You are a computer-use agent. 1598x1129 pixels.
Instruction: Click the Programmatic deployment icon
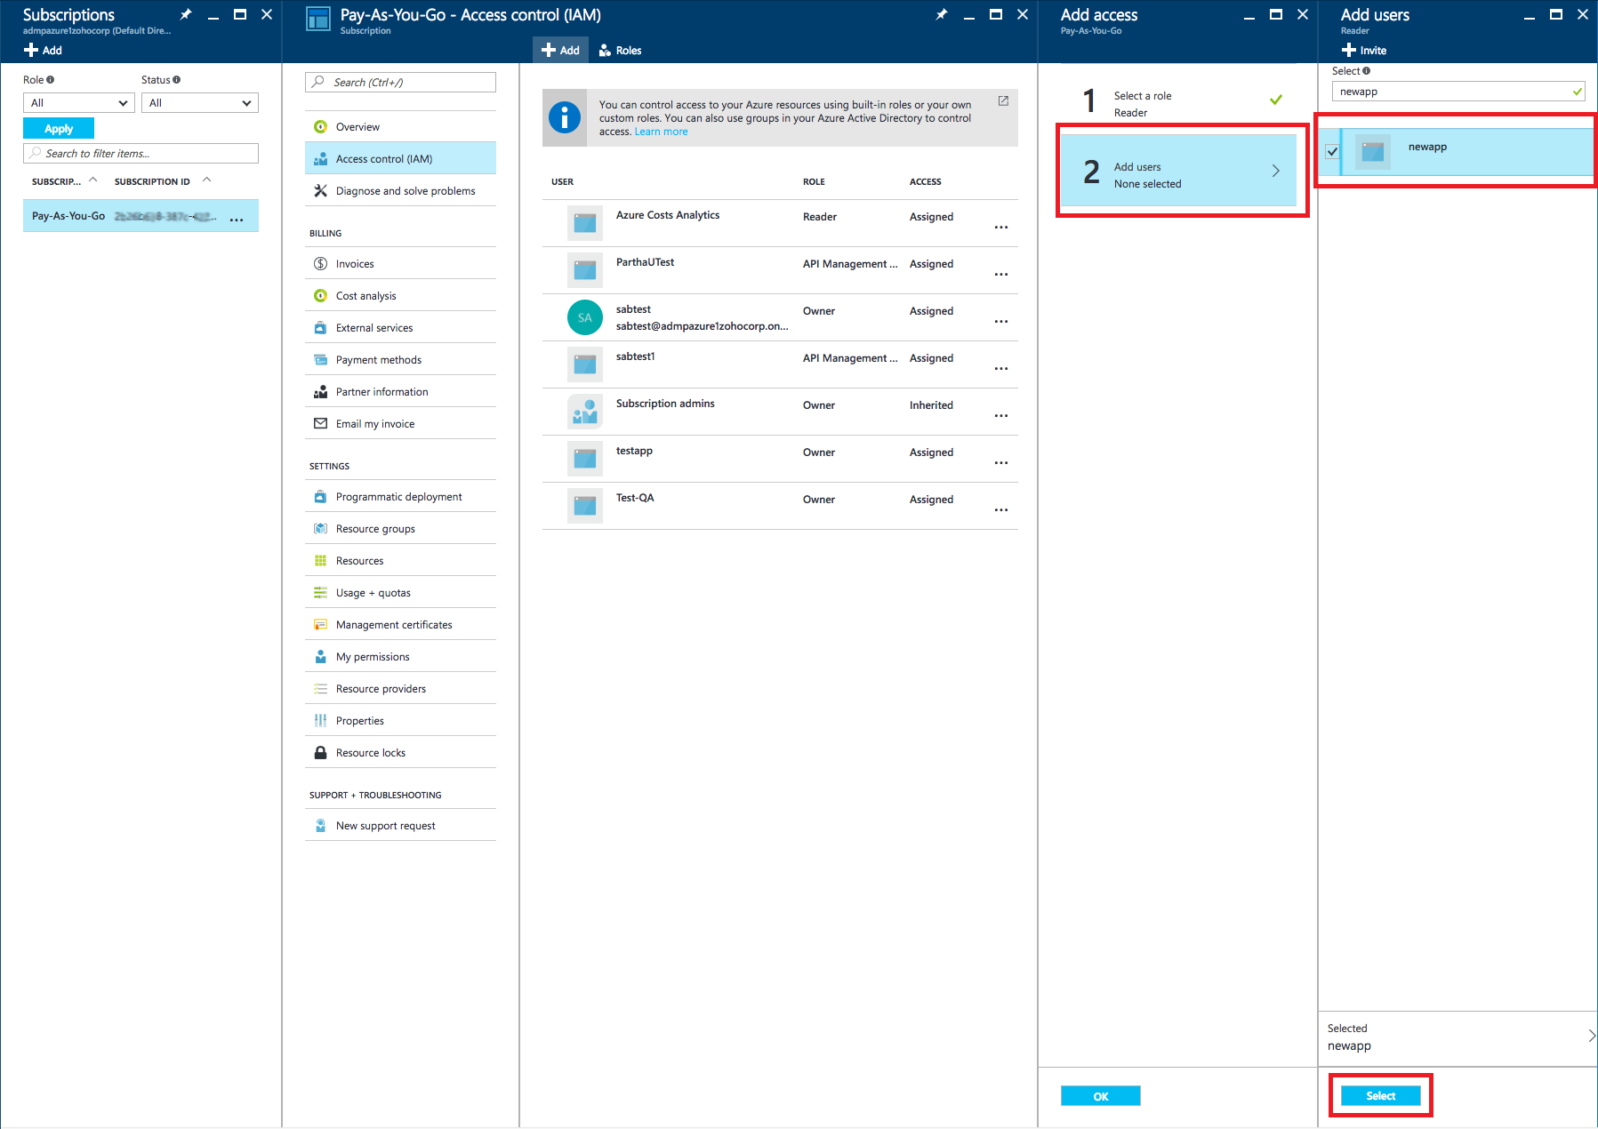320,497
